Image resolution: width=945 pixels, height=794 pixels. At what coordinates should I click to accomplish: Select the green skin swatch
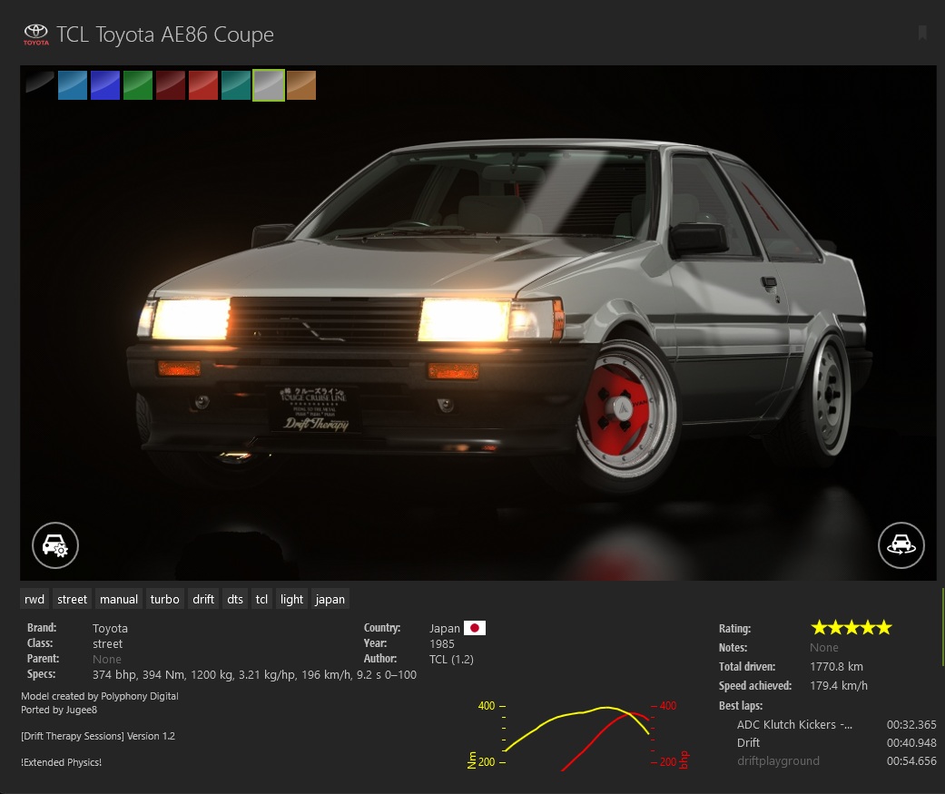coord(137,85)
